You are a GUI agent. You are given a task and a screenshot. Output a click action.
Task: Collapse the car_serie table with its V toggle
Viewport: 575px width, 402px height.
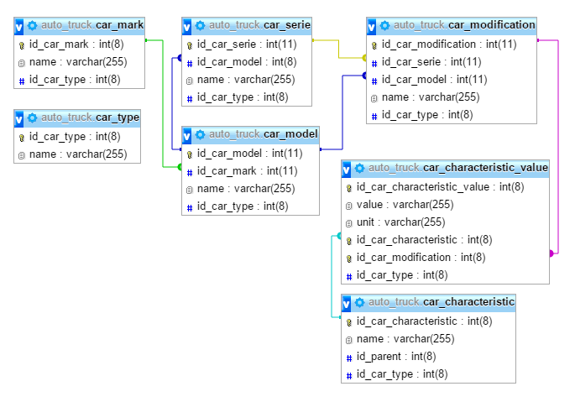click(186, 26)
